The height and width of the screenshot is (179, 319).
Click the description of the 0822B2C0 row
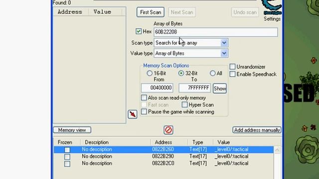[97, 163]
